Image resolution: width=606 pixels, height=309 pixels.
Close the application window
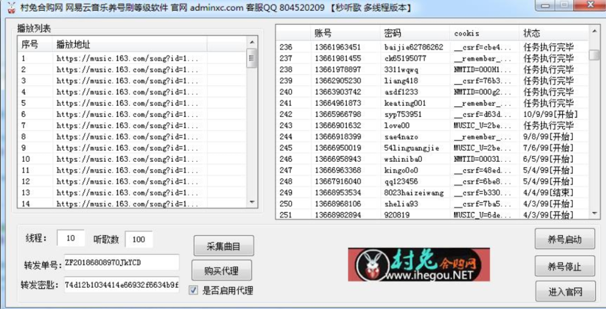590,5
